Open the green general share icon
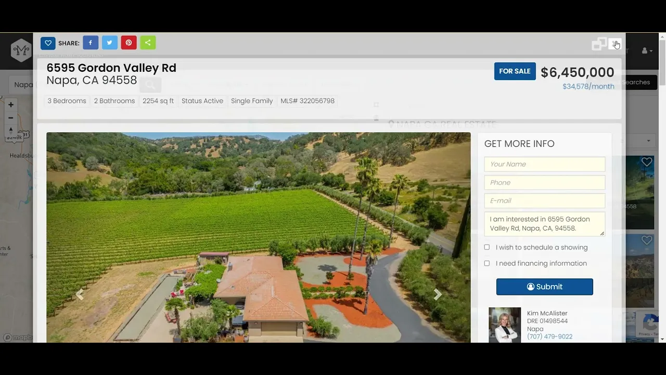Screen dimensions: 666x375 click(148, 43)
